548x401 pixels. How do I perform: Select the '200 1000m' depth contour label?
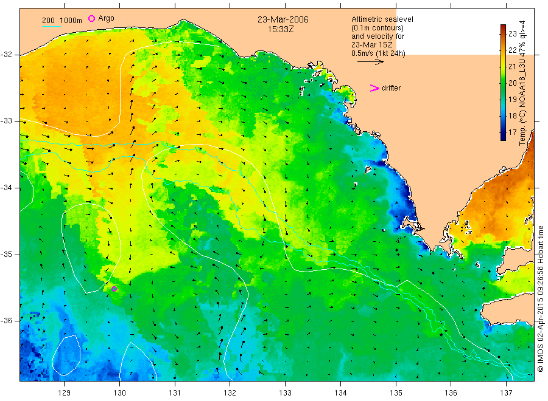[x=62, y=20]
